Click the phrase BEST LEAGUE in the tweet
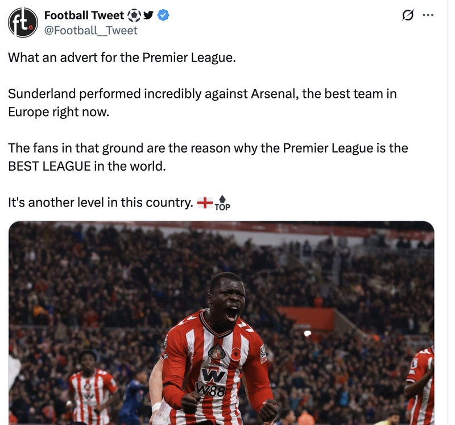This screenshot has width=455, height=425. coord(48,166)
